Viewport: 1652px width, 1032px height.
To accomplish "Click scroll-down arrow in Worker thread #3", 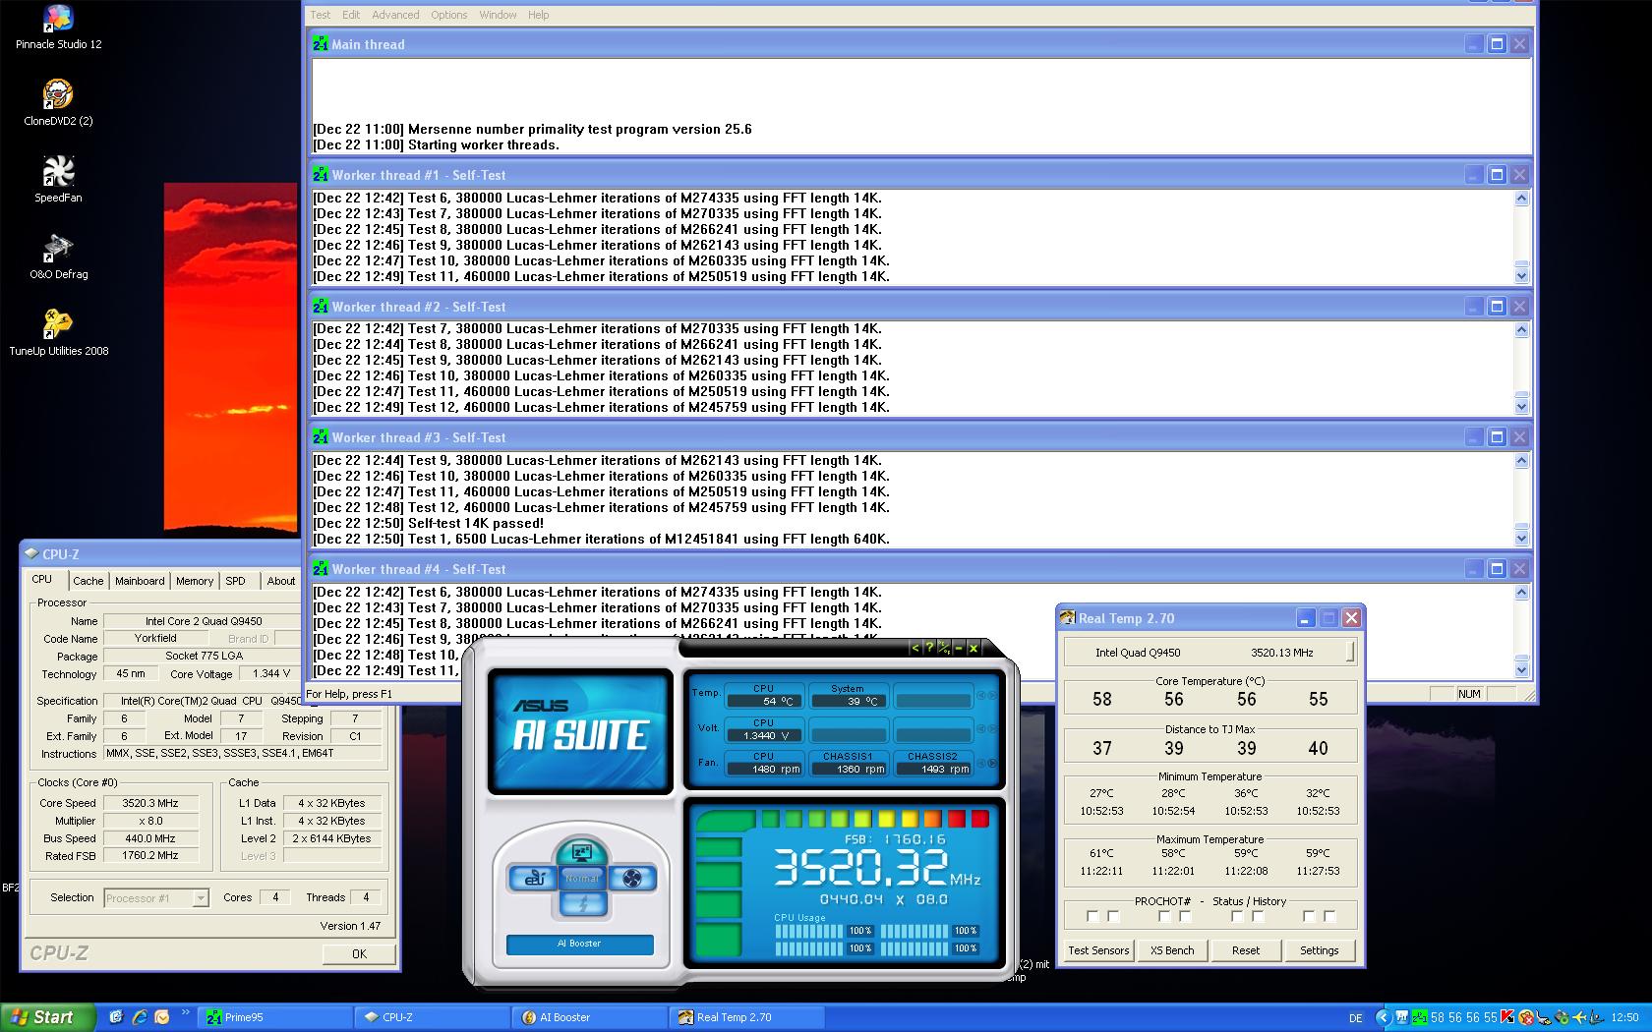I will (1522, 539).
